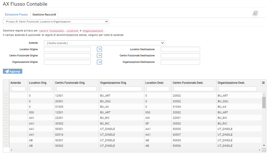Tick the checkmark on row 12501 BU_ART
The height and width of the screenshot is (155, 268).
click(x=6, y=95)
